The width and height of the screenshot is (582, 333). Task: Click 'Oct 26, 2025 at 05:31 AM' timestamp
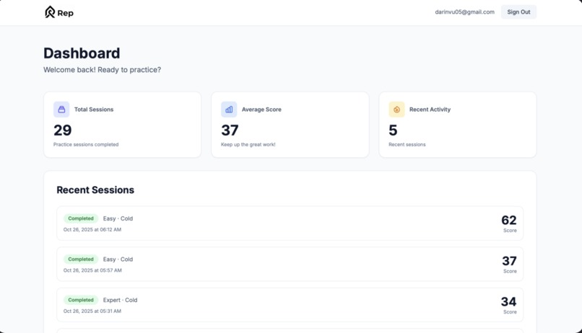tap(92, 311)
